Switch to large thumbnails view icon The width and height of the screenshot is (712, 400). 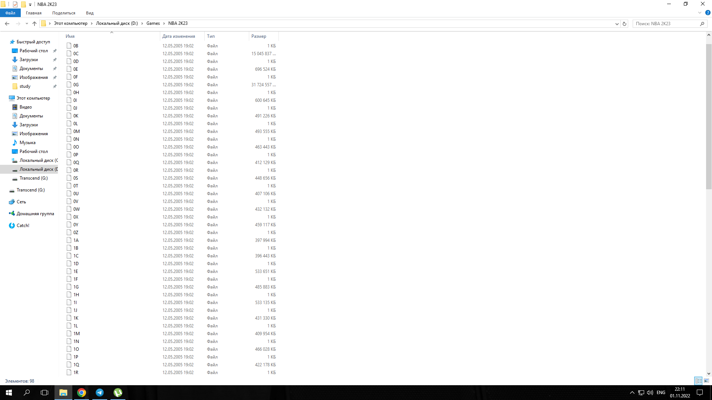(706, 381)
